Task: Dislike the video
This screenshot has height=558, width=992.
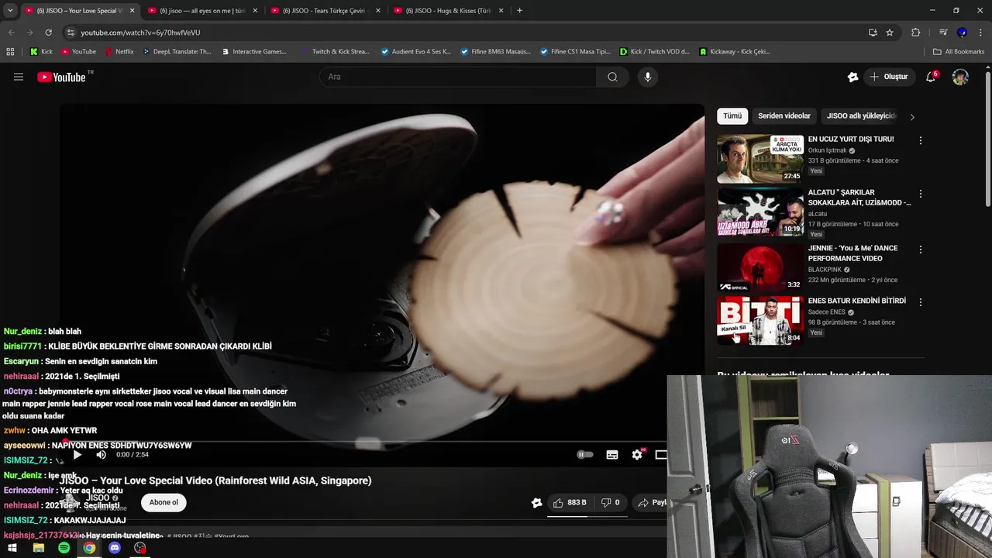Action: coord(611,502)
